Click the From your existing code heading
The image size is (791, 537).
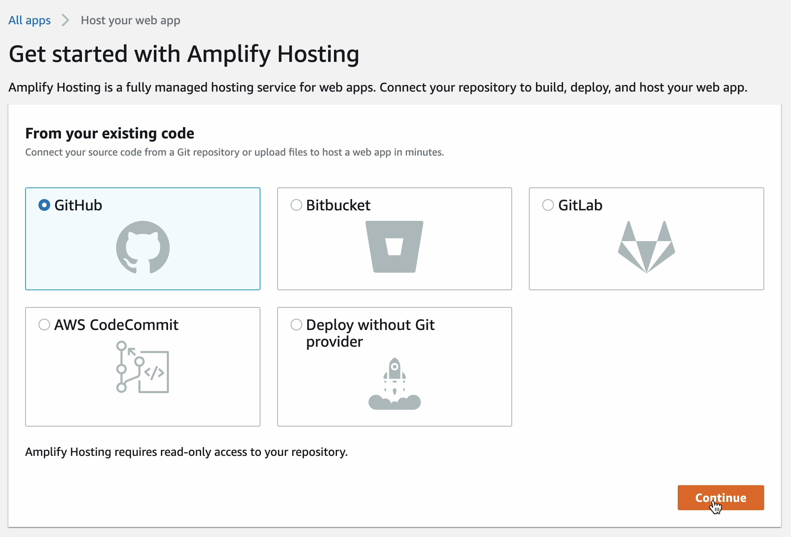[x=110, y=133]
